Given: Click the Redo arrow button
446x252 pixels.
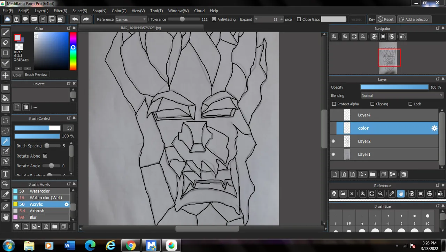Looking at the screenshot, I should (86, 19).
